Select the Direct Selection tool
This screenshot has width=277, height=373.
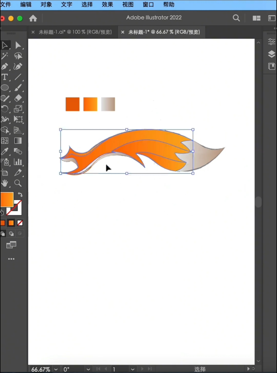pyautogui.click(x=18, y=45)
